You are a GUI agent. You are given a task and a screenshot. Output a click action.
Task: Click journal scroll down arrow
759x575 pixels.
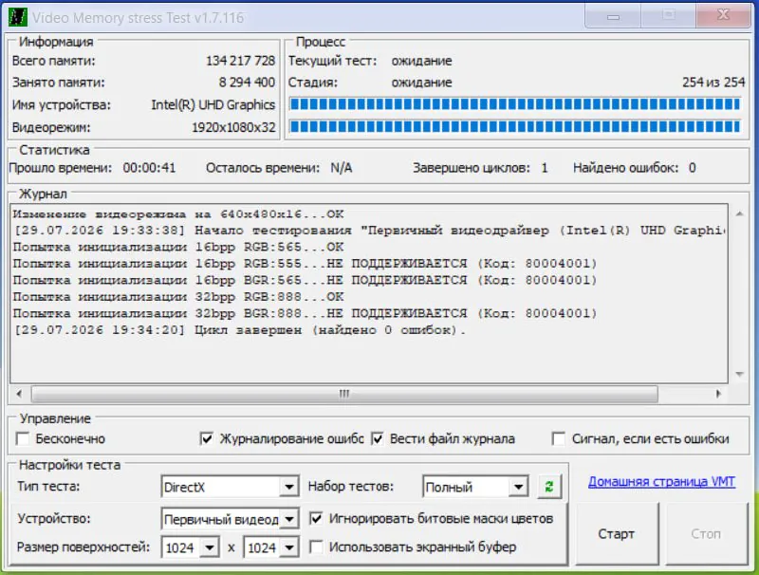[x=739, y=374]
